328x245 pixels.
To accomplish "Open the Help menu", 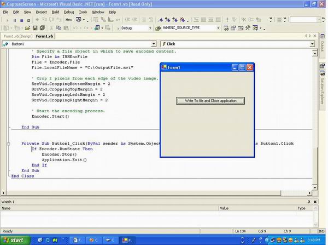I will pyautogui.click(x=112, y=12).
